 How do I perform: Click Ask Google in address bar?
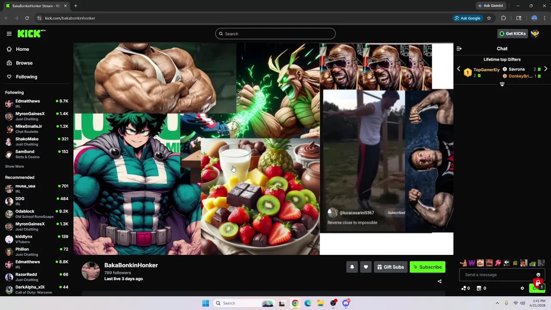[x=467, y=18]
